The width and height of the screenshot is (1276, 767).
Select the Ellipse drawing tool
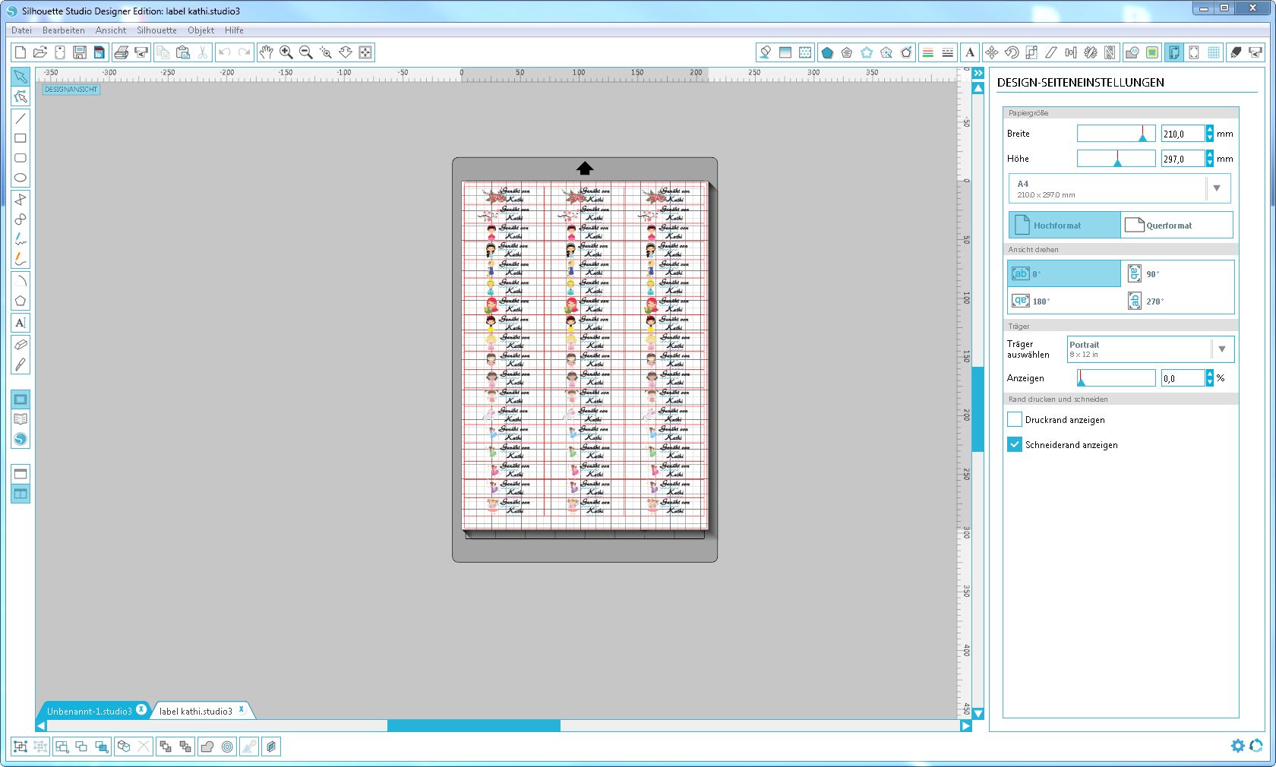[21, 178]
